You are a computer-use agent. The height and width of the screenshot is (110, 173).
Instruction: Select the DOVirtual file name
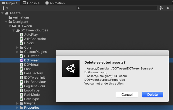[x=31, y=65]
